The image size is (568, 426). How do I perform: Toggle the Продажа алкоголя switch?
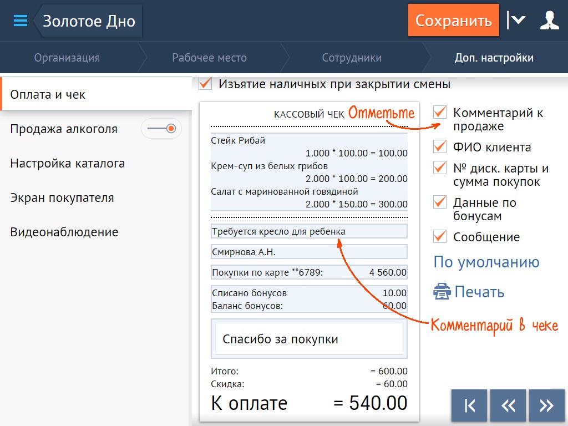point(161,129)
